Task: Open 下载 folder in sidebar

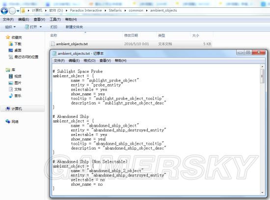Action: click(15, 44)
